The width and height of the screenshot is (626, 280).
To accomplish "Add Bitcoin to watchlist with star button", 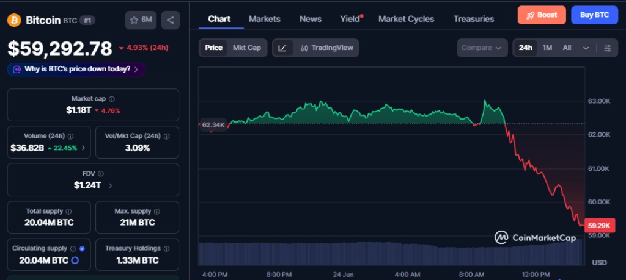I will pos(141,20).
